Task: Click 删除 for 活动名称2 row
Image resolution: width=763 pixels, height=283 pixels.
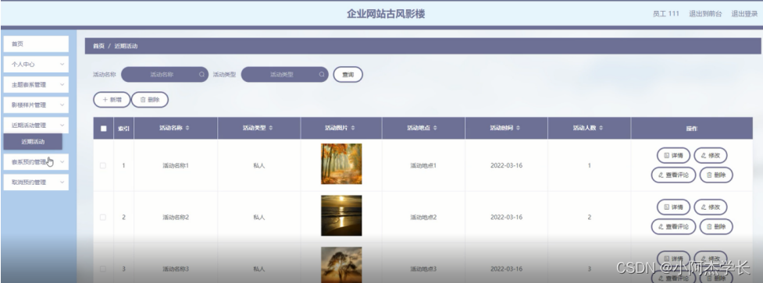Action: [x=716, y=226]
